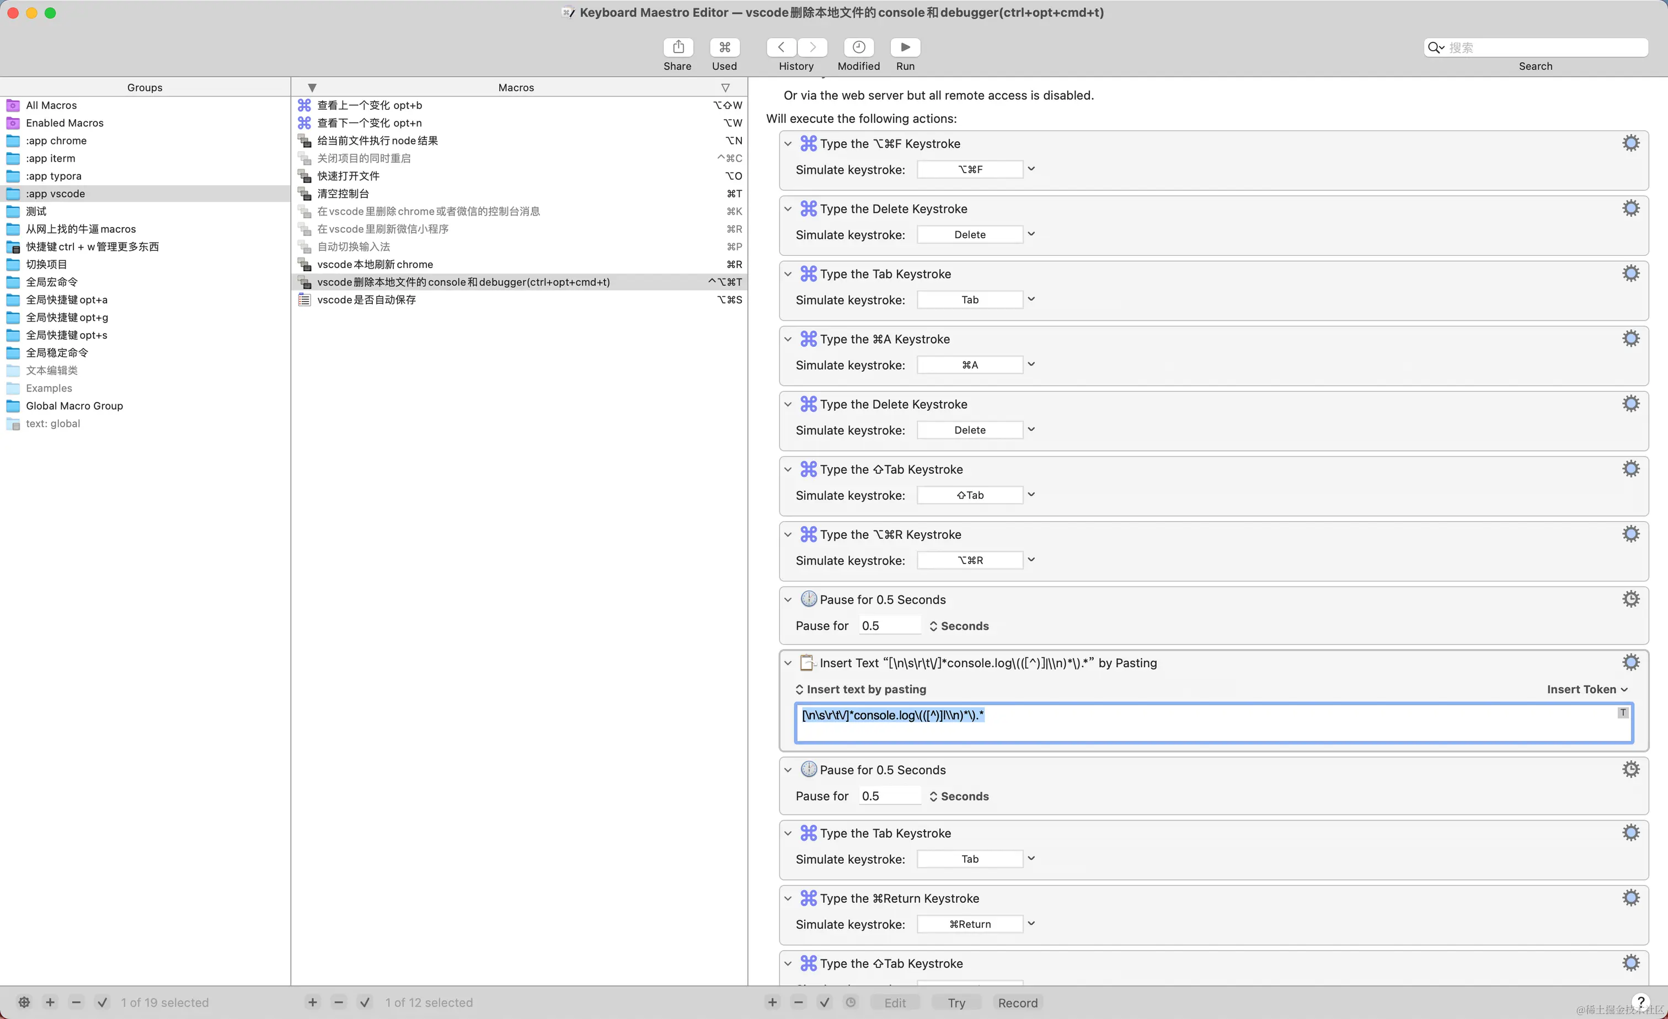Image resolution: width=1668 pixels, height=1019 pixels.
Task: Toggle enable checkmark for selected action
Action: [825, 1002]
